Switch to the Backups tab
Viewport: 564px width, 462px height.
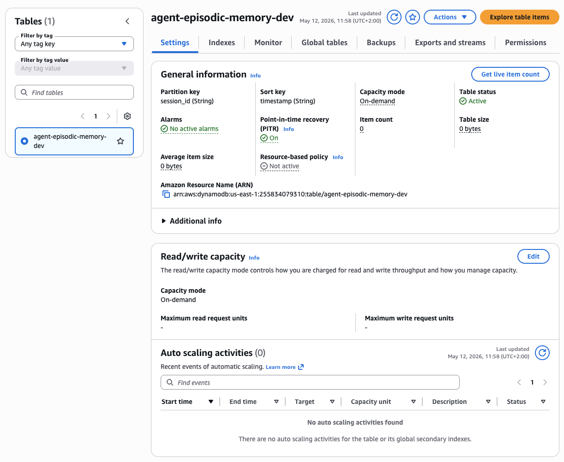[x=381, y=42]
